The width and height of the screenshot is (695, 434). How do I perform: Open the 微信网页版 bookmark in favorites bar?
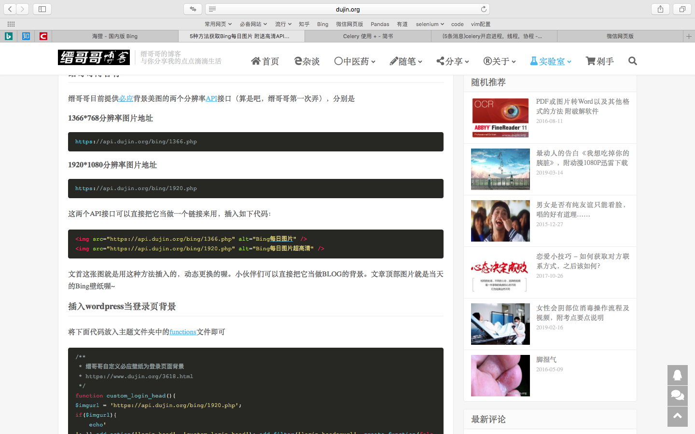(x=349, y=24)
